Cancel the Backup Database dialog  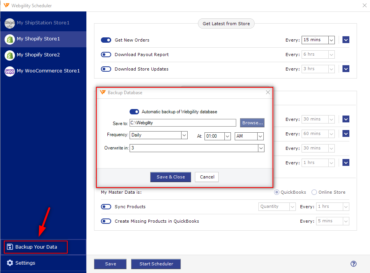[x=207, y=177]
